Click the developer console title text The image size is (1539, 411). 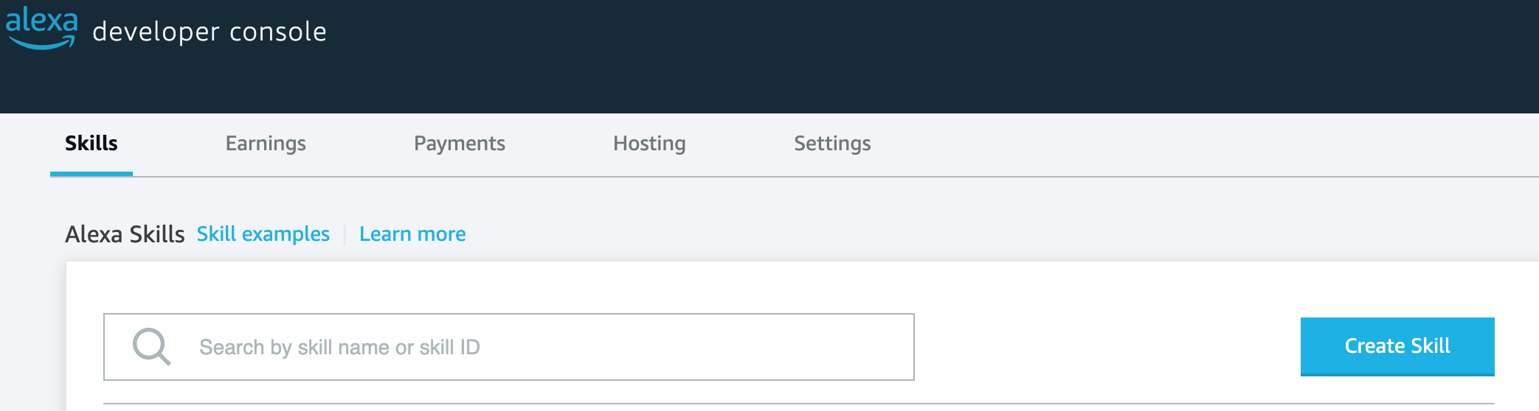tap(210, 32)
